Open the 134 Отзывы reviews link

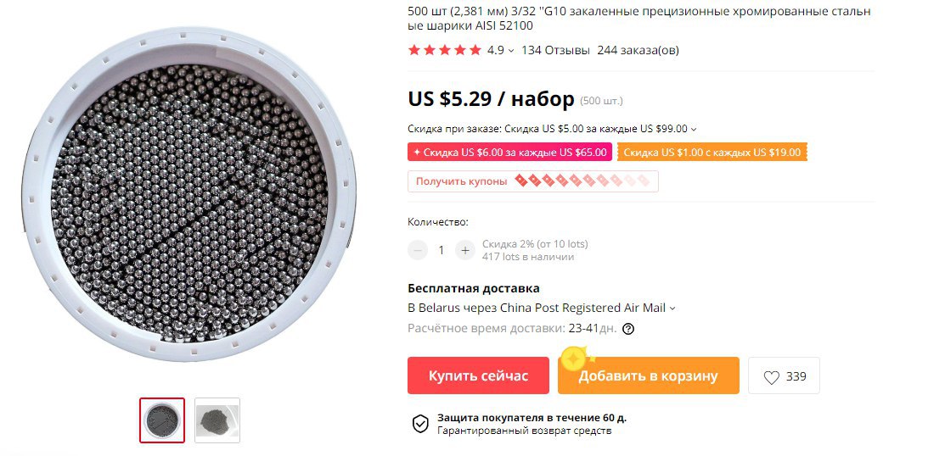point(555,51)
